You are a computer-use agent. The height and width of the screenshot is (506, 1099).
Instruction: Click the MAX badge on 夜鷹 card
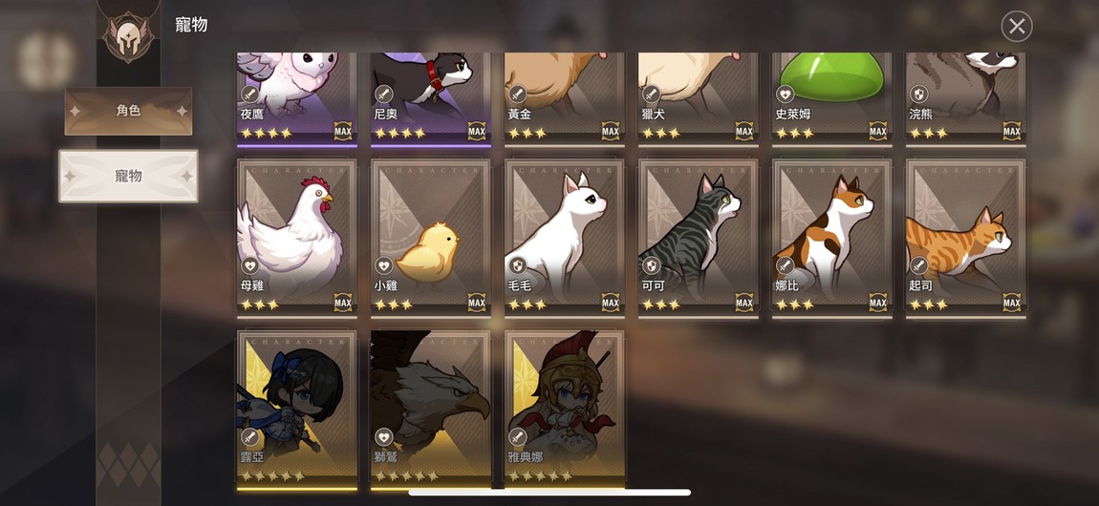coord(343,131)
